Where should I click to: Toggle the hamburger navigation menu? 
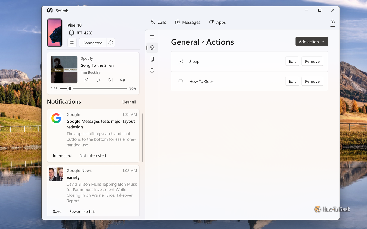(152, 37)
